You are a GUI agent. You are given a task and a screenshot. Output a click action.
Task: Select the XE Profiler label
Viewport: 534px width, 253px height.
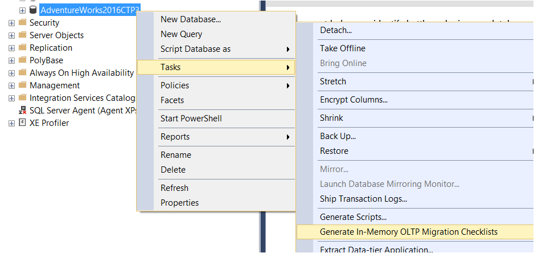point(50,123)
